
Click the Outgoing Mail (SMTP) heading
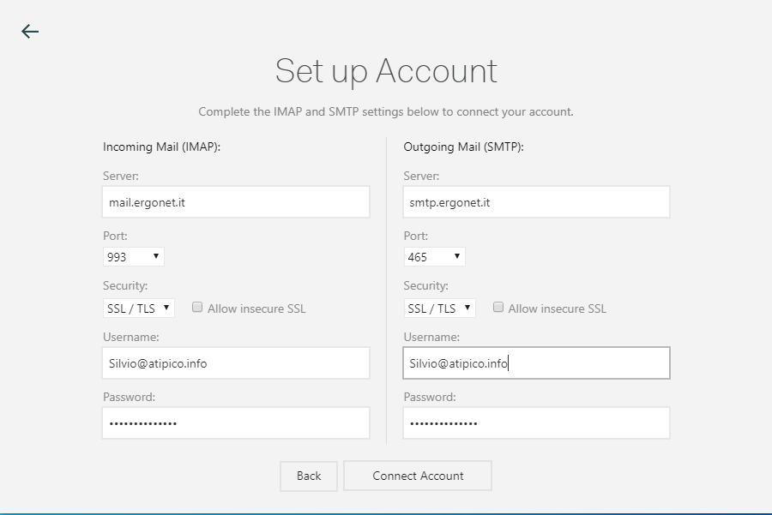tap(463, 147)
